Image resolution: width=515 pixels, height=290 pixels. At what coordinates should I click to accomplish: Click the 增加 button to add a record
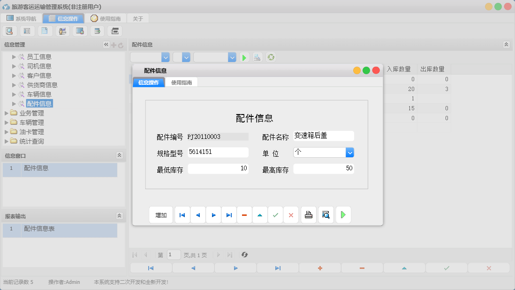(x=161, y=214)
